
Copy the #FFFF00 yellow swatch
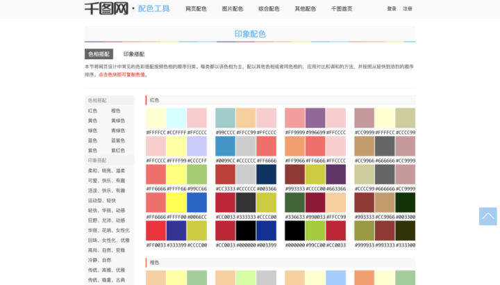176,202
